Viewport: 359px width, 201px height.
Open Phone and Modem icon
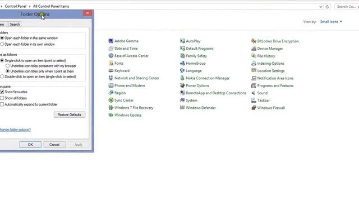coord(111,85)
